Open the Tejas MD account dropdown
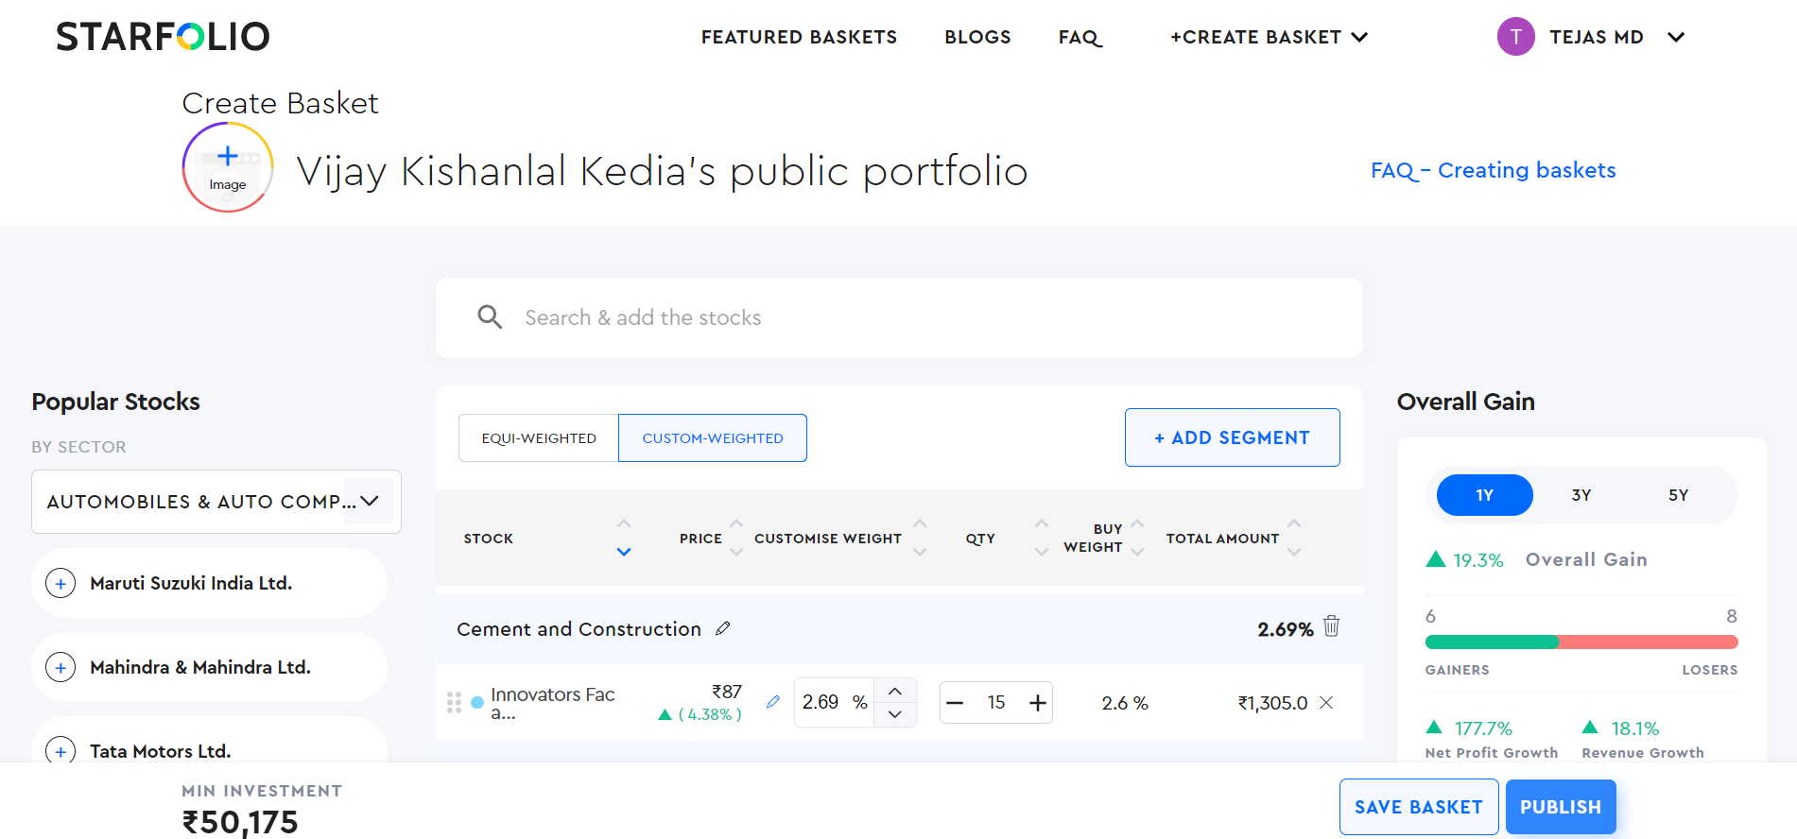 point(1676,38)
